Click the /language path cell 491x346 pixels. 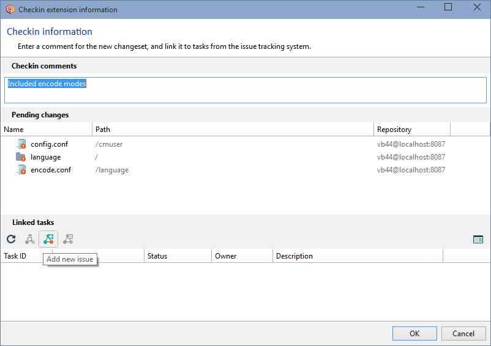112,170
